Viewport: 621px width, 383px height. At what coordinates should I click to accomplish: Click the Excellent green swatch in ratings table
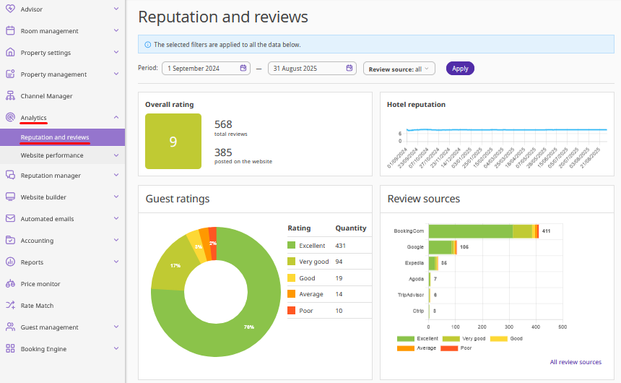pyautogui.click(x=292, y=246)
